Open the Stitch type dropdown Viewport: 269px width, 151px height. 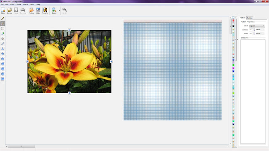(x=257, y=26)
